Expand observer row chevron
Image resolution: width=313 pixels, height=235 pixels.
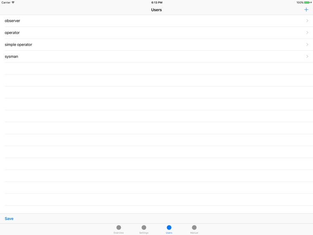[307, 21]
